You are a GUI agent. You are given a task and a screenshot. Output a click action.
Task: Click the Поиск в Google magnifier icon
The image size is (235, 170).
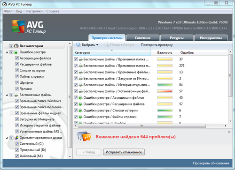(107, 45)
